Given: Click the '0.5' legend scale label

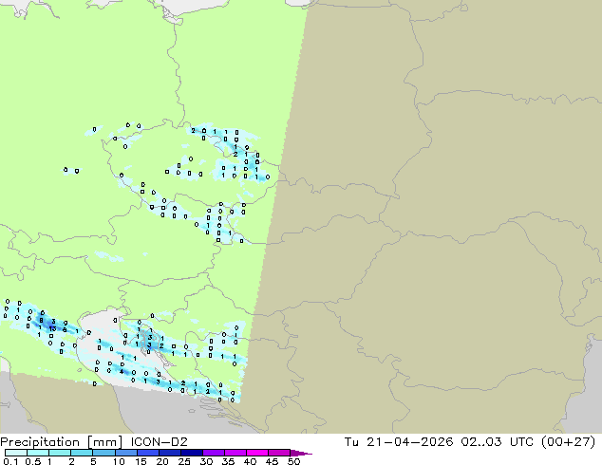Looking at the screenshot, I should 32,461.
